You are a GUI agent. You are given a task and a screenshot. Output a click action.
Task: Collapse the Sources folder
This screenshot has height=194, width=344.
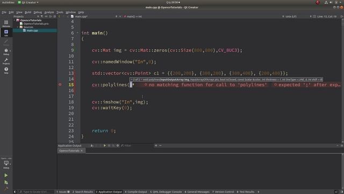(18, 27)
